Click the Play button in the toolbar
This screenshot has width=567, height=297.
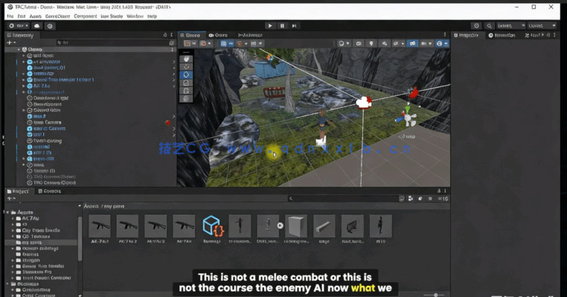270,26
